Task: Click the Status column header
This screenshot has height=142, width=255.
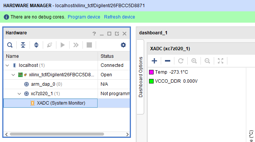Action: (114, 56)
